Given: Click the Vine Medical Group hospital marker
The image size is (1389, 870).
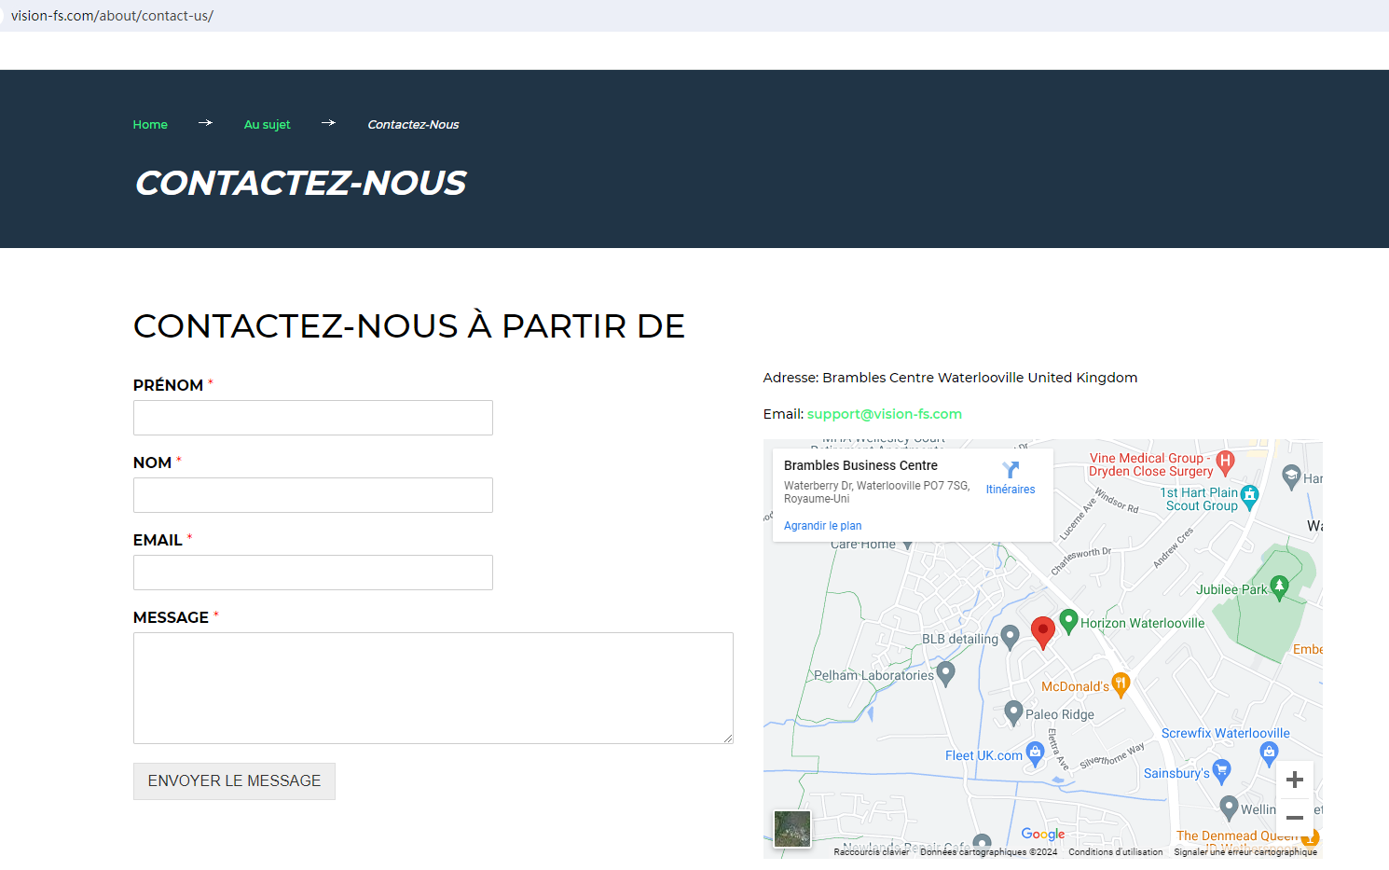Looking at the screenshot, I should tap(1225, 461).
